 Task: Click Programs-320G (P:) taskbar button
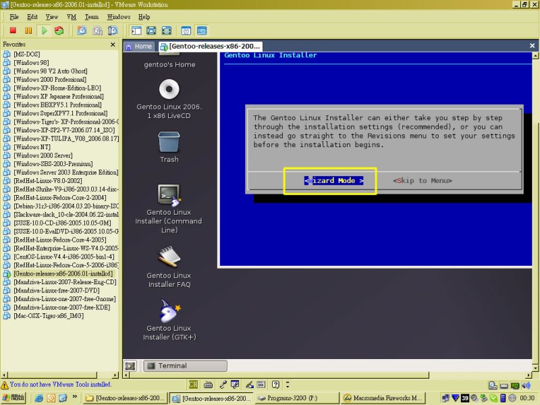(296, 398)
